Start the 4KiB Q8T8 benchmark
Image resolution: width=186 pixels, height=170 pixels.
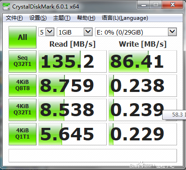click(23, 86)
